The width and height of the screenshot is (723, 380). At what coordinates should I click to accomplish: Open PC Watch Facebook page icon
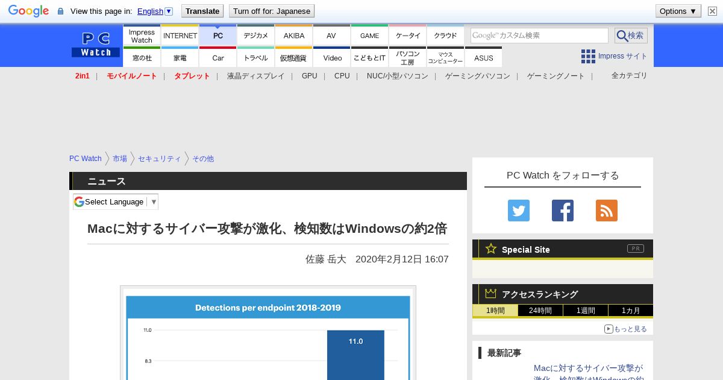tap(563, 211)
